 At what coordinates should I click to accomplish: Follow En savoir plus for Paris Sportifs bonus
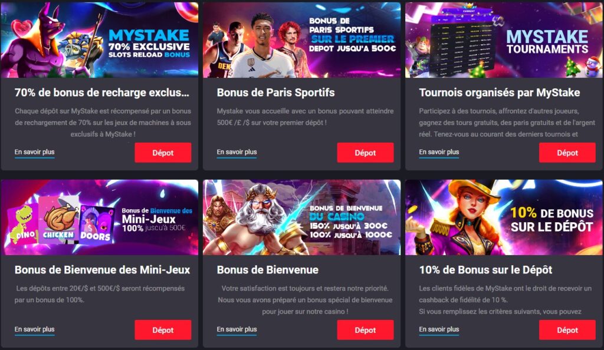[237, 152]
